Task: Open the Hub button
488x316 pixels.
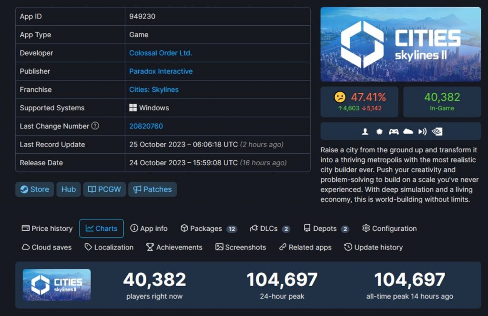Action: click(69, 189)
